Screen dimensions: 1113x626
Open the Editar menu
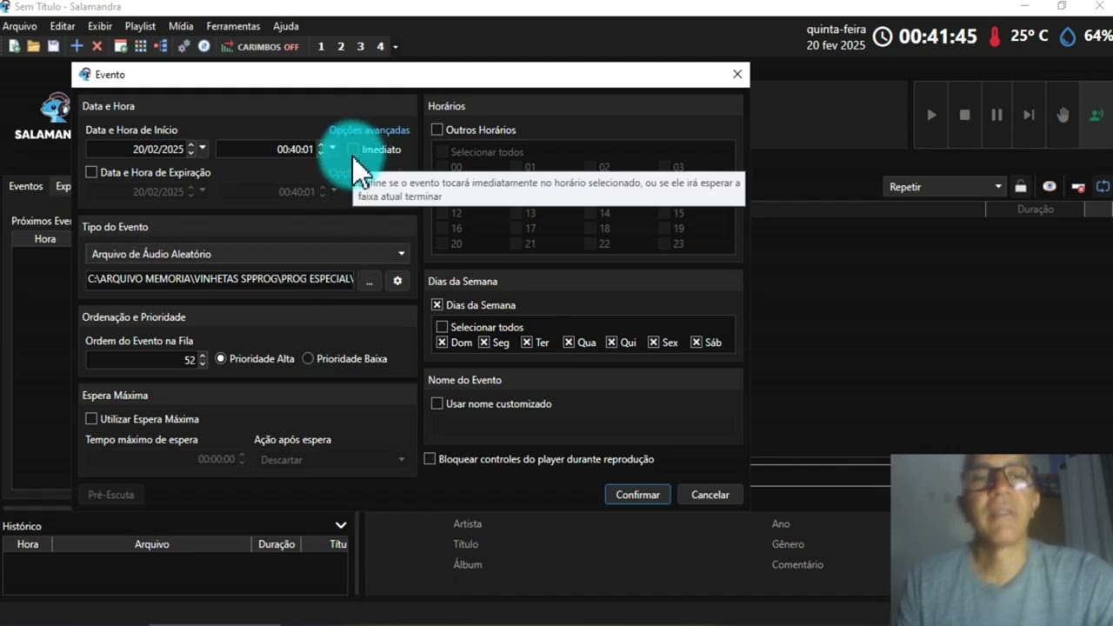63,26
